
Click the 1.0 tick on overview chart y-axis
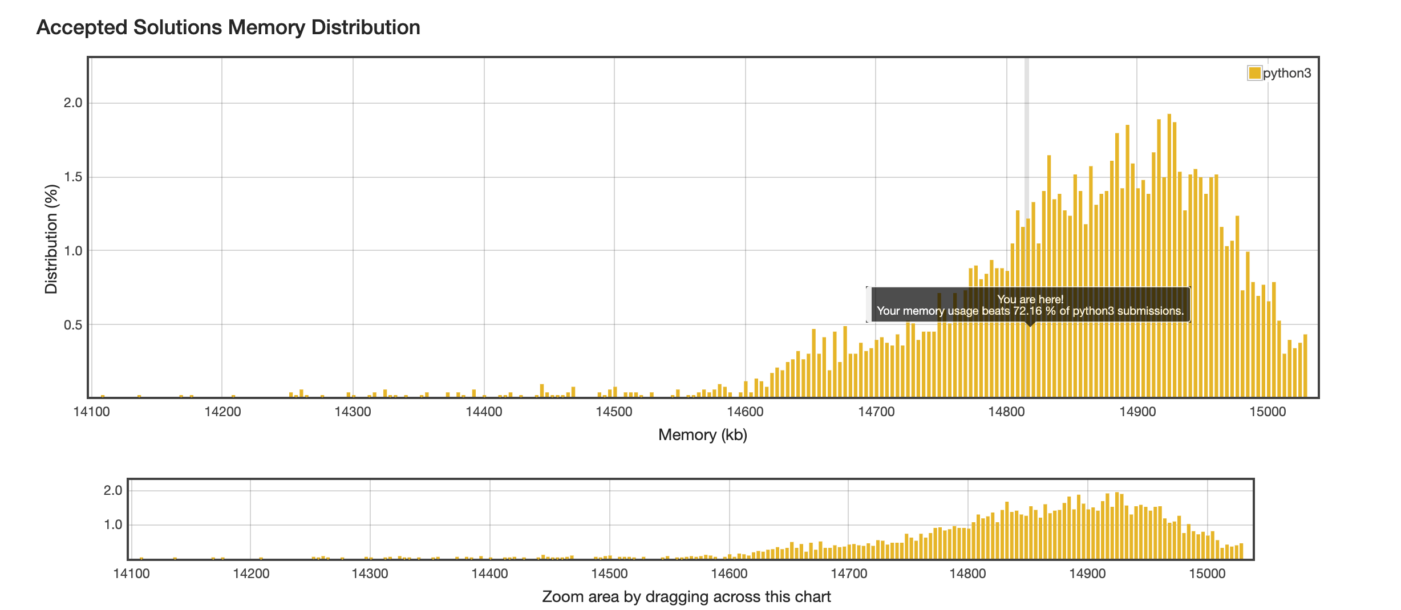113,524
